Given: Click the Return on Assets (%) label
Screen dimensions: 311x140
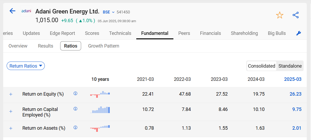Looking at the screenshot, I should point(44,128).
